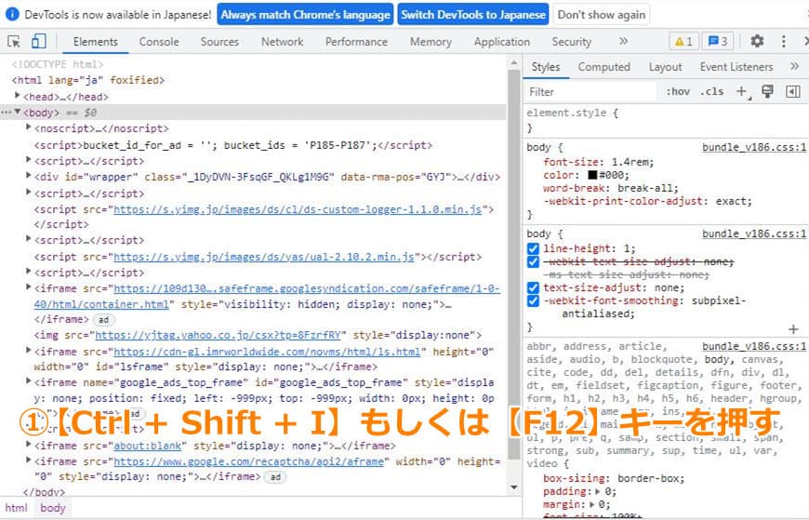Select the Computed pane tab
The width and height of the screenshot is (809, 520).
coord(604,67)
